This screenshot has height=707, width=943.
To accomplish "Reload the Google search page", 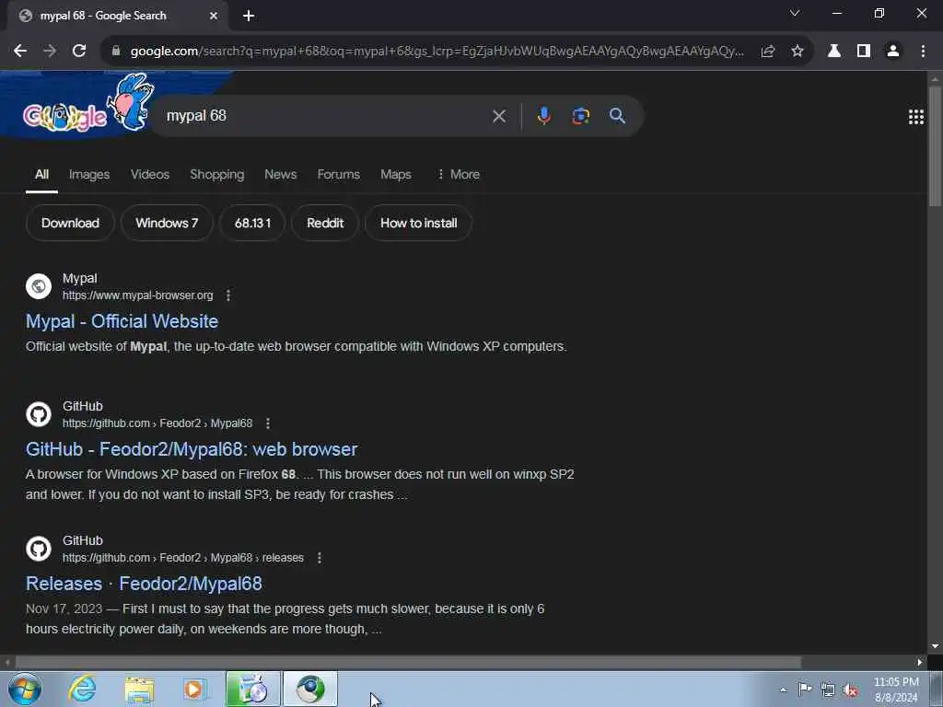I will (x=79, y=52).
